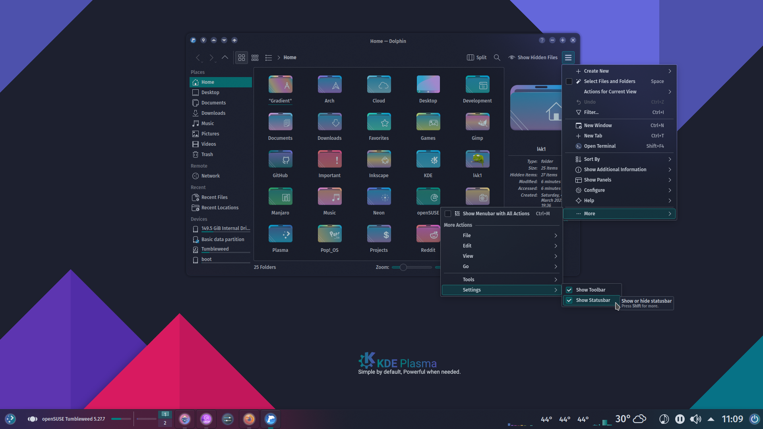Open the Arch folder
This screenshot has width=763, height=429.
[x=329, y=90]
